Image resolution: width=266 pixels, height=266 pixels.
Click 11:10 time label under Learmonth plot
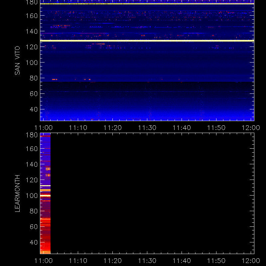78,261
